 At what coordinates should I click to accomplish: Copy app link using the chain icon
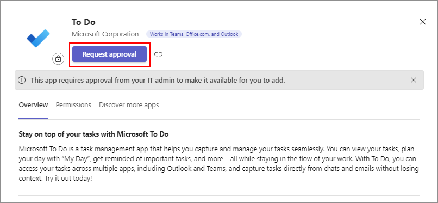click(158, 54)
